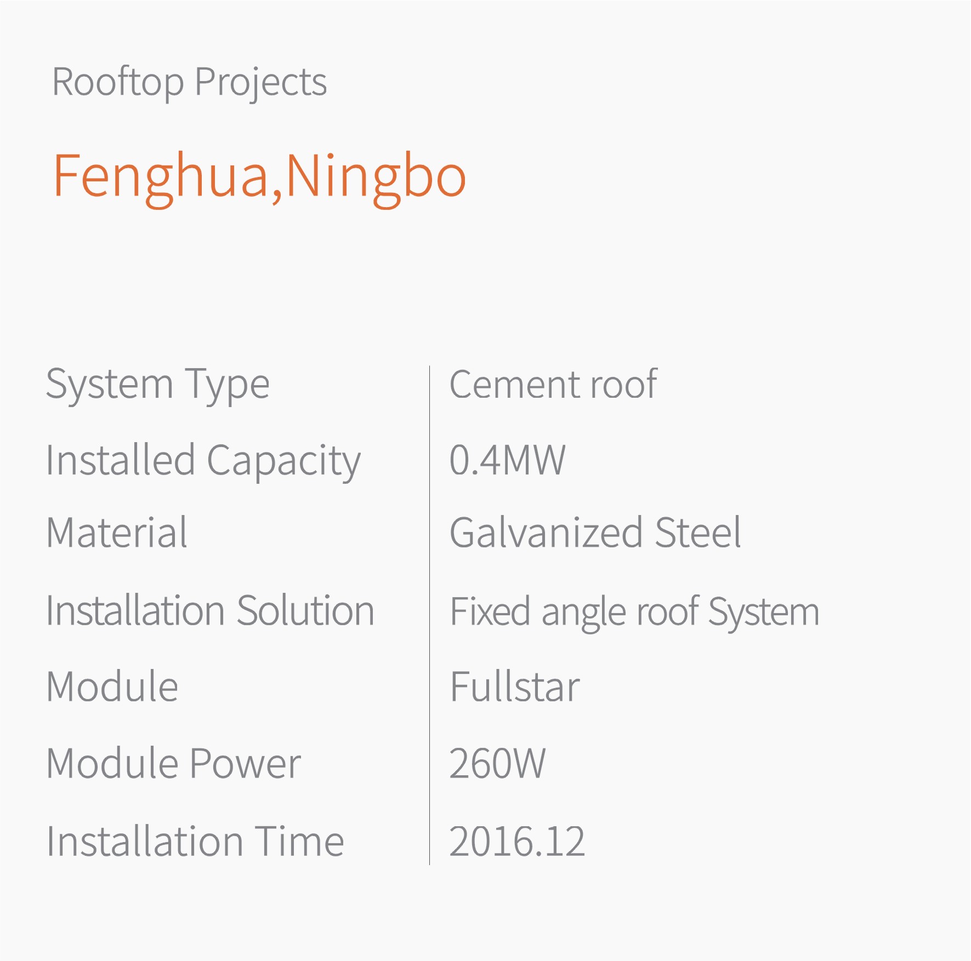Click the word Projects in heading
Viewport: 971px width, 961px height.
coord(261,83)
